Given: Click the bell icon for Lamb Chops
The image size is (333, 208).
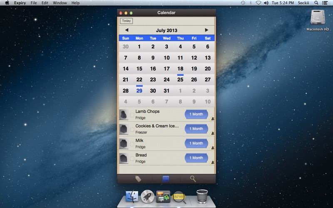Looking at the screenshot, I should [212, 119].
